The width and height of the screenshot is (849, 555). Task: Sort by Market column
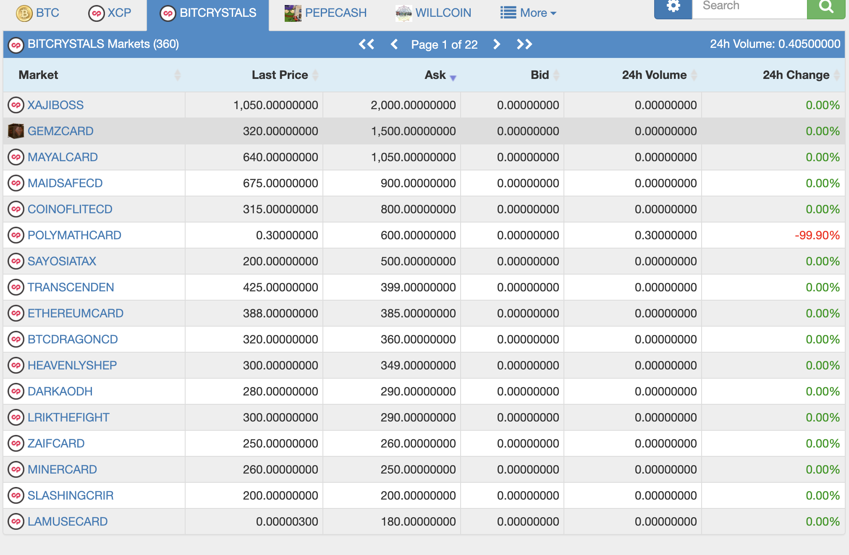[x=94, y=75]
